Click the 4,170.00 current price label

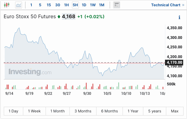coord(174,62)
